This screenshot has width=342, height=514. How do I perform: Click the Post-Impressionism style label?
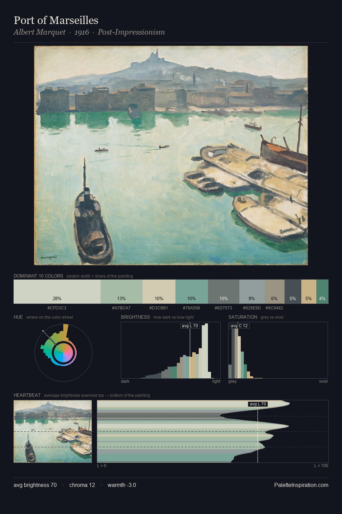pos(131,32)
